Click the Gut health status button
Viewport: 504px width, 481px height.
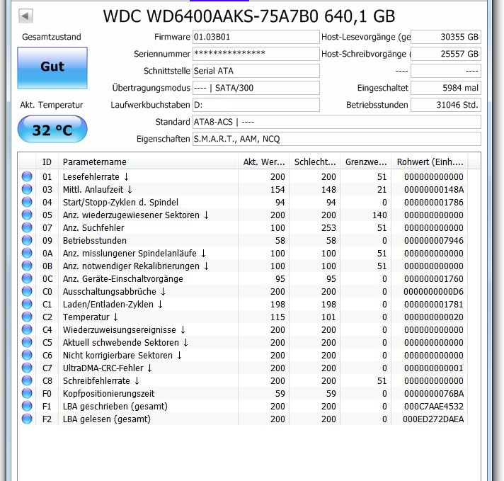pos(52,68)
